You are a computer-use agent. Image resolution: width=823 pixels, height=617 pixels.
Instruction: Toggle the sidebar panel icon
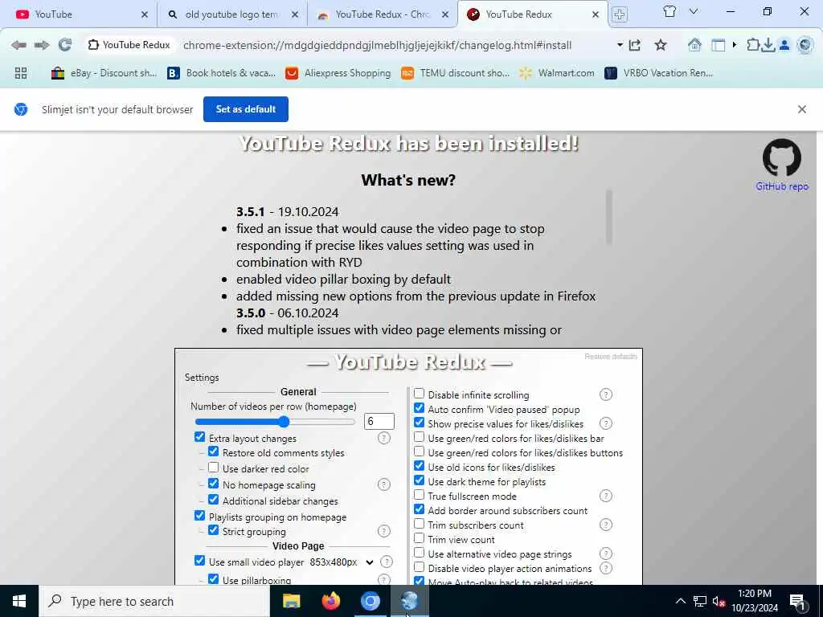[718, 45]
